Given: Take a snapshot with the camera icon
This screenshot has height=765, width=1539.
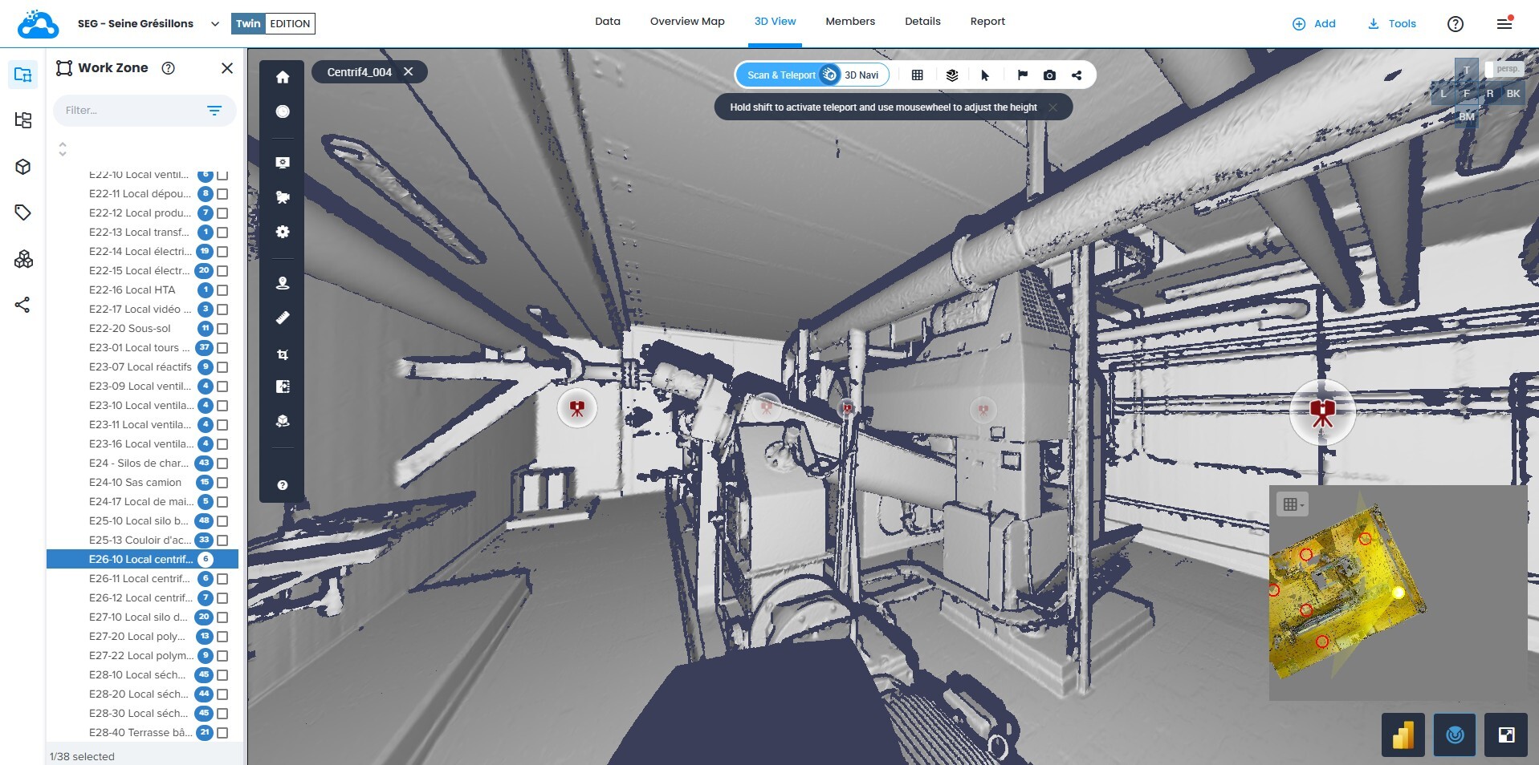Looking at the screenshot, I should click(1048, 75).
